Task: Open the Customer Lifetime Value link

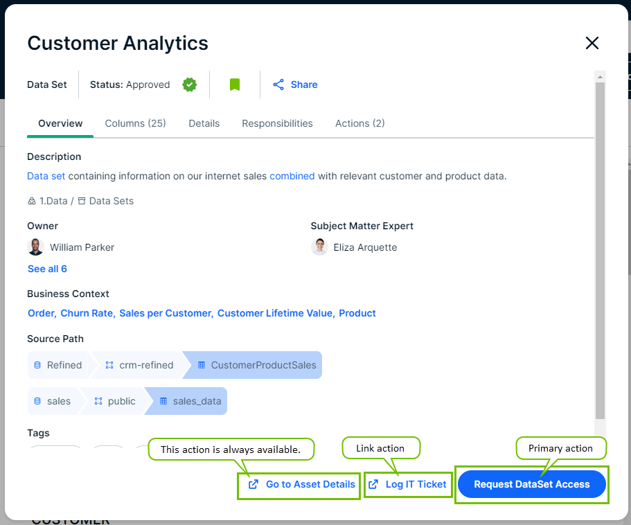Action: [x=274, y=313]
